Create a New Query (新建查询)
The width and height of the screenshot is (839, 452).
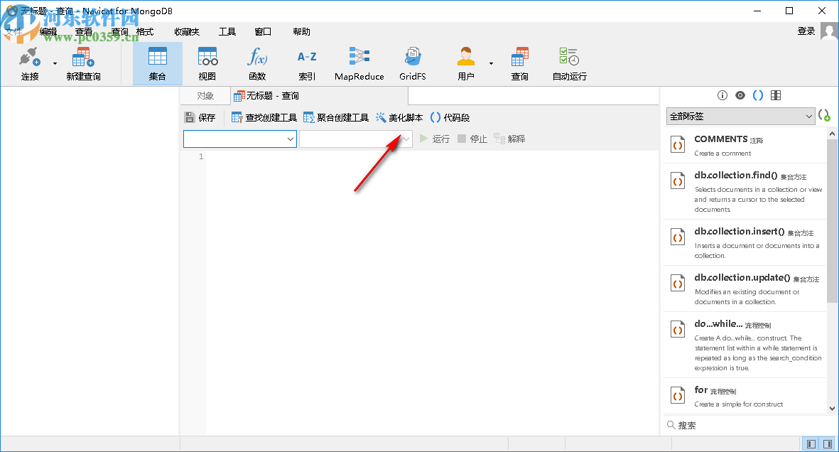tap(83, 64)
